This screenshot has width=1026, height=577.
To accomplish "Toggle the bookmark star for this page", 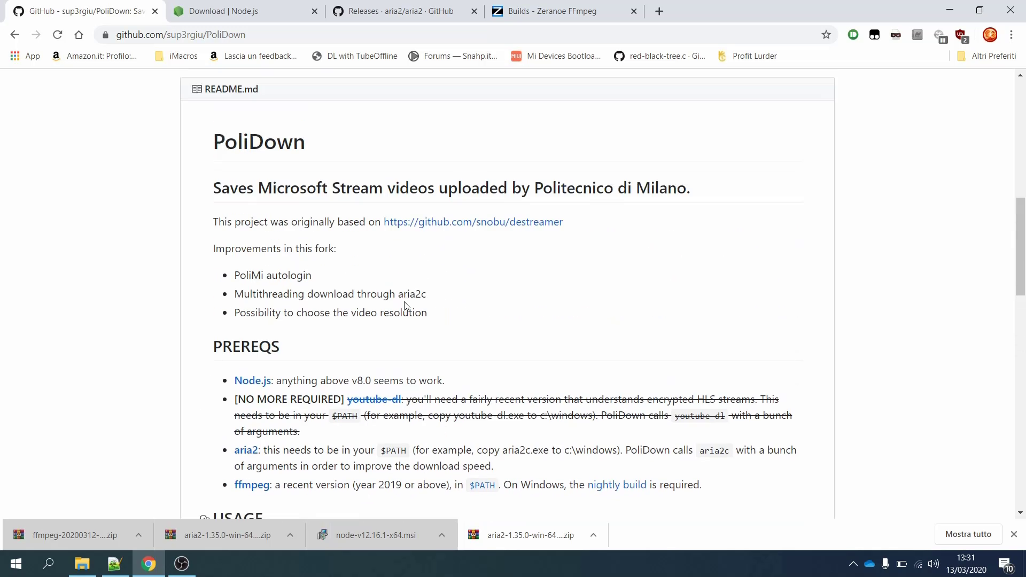I will click(826, 34).
